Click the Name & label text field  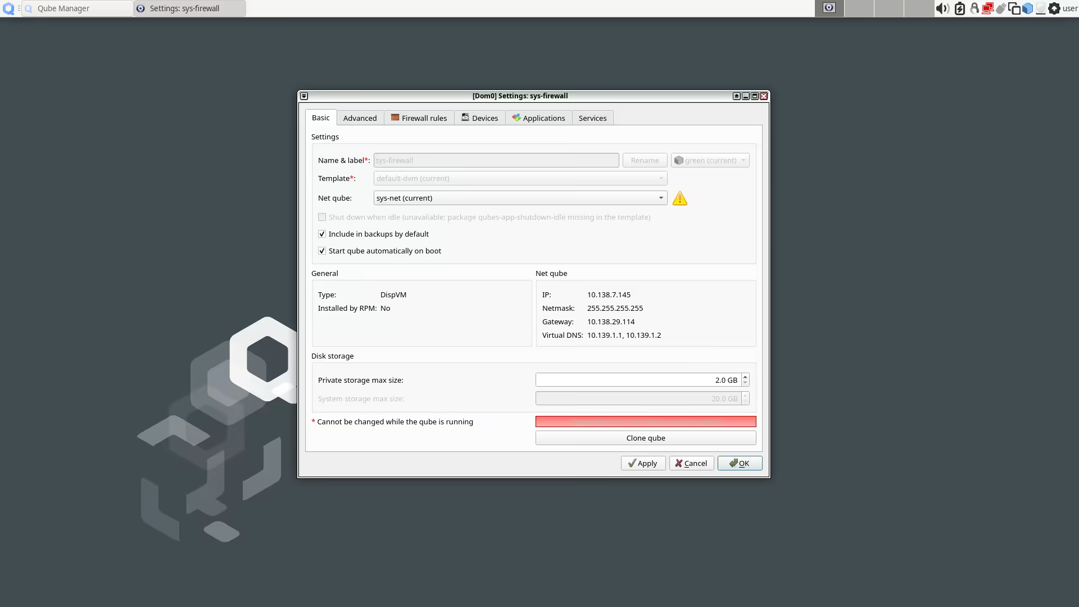(x=496, y=160)
